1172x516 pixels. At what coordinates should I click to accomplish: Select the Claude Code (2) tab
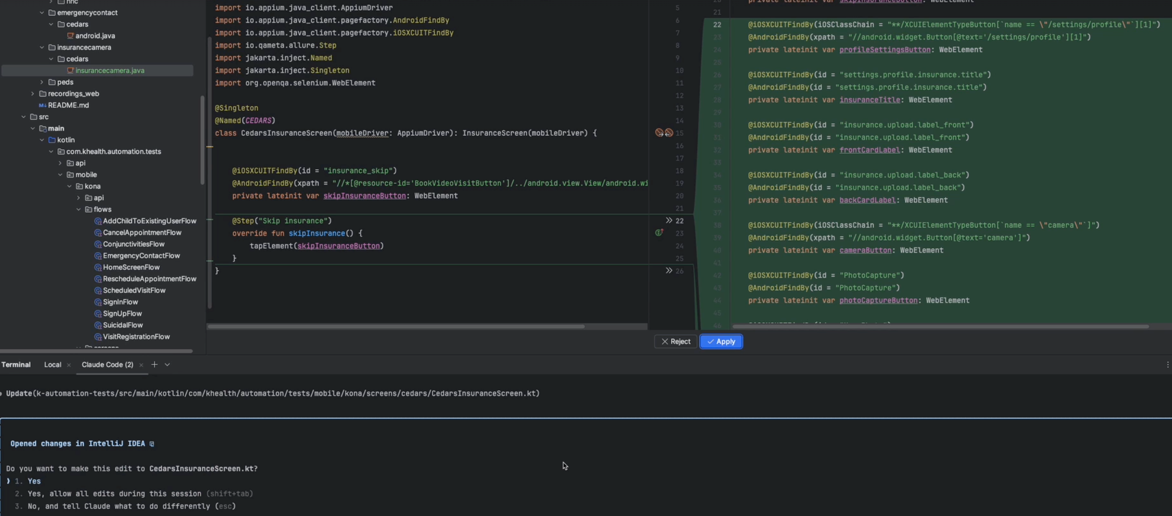click(x=107, y=365)
